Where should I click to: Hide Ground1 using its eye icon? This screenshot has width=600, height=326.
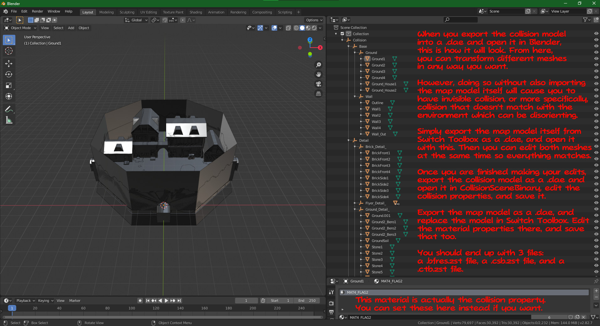point(596,59)
